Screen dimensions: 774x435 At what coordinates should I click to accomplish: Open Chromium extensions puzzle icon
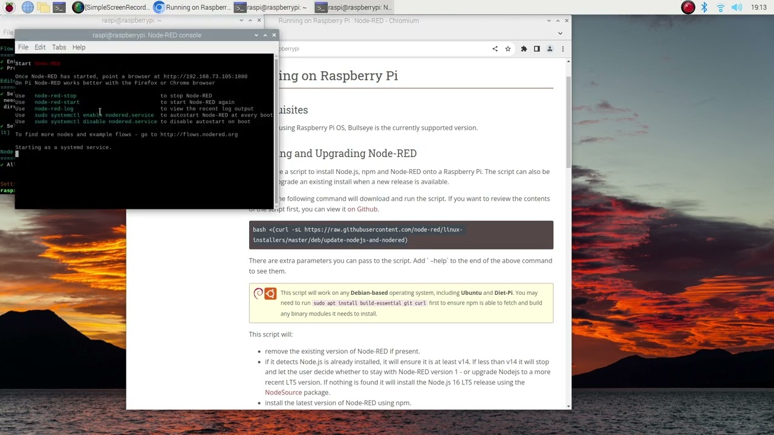[x=524, y=49]
